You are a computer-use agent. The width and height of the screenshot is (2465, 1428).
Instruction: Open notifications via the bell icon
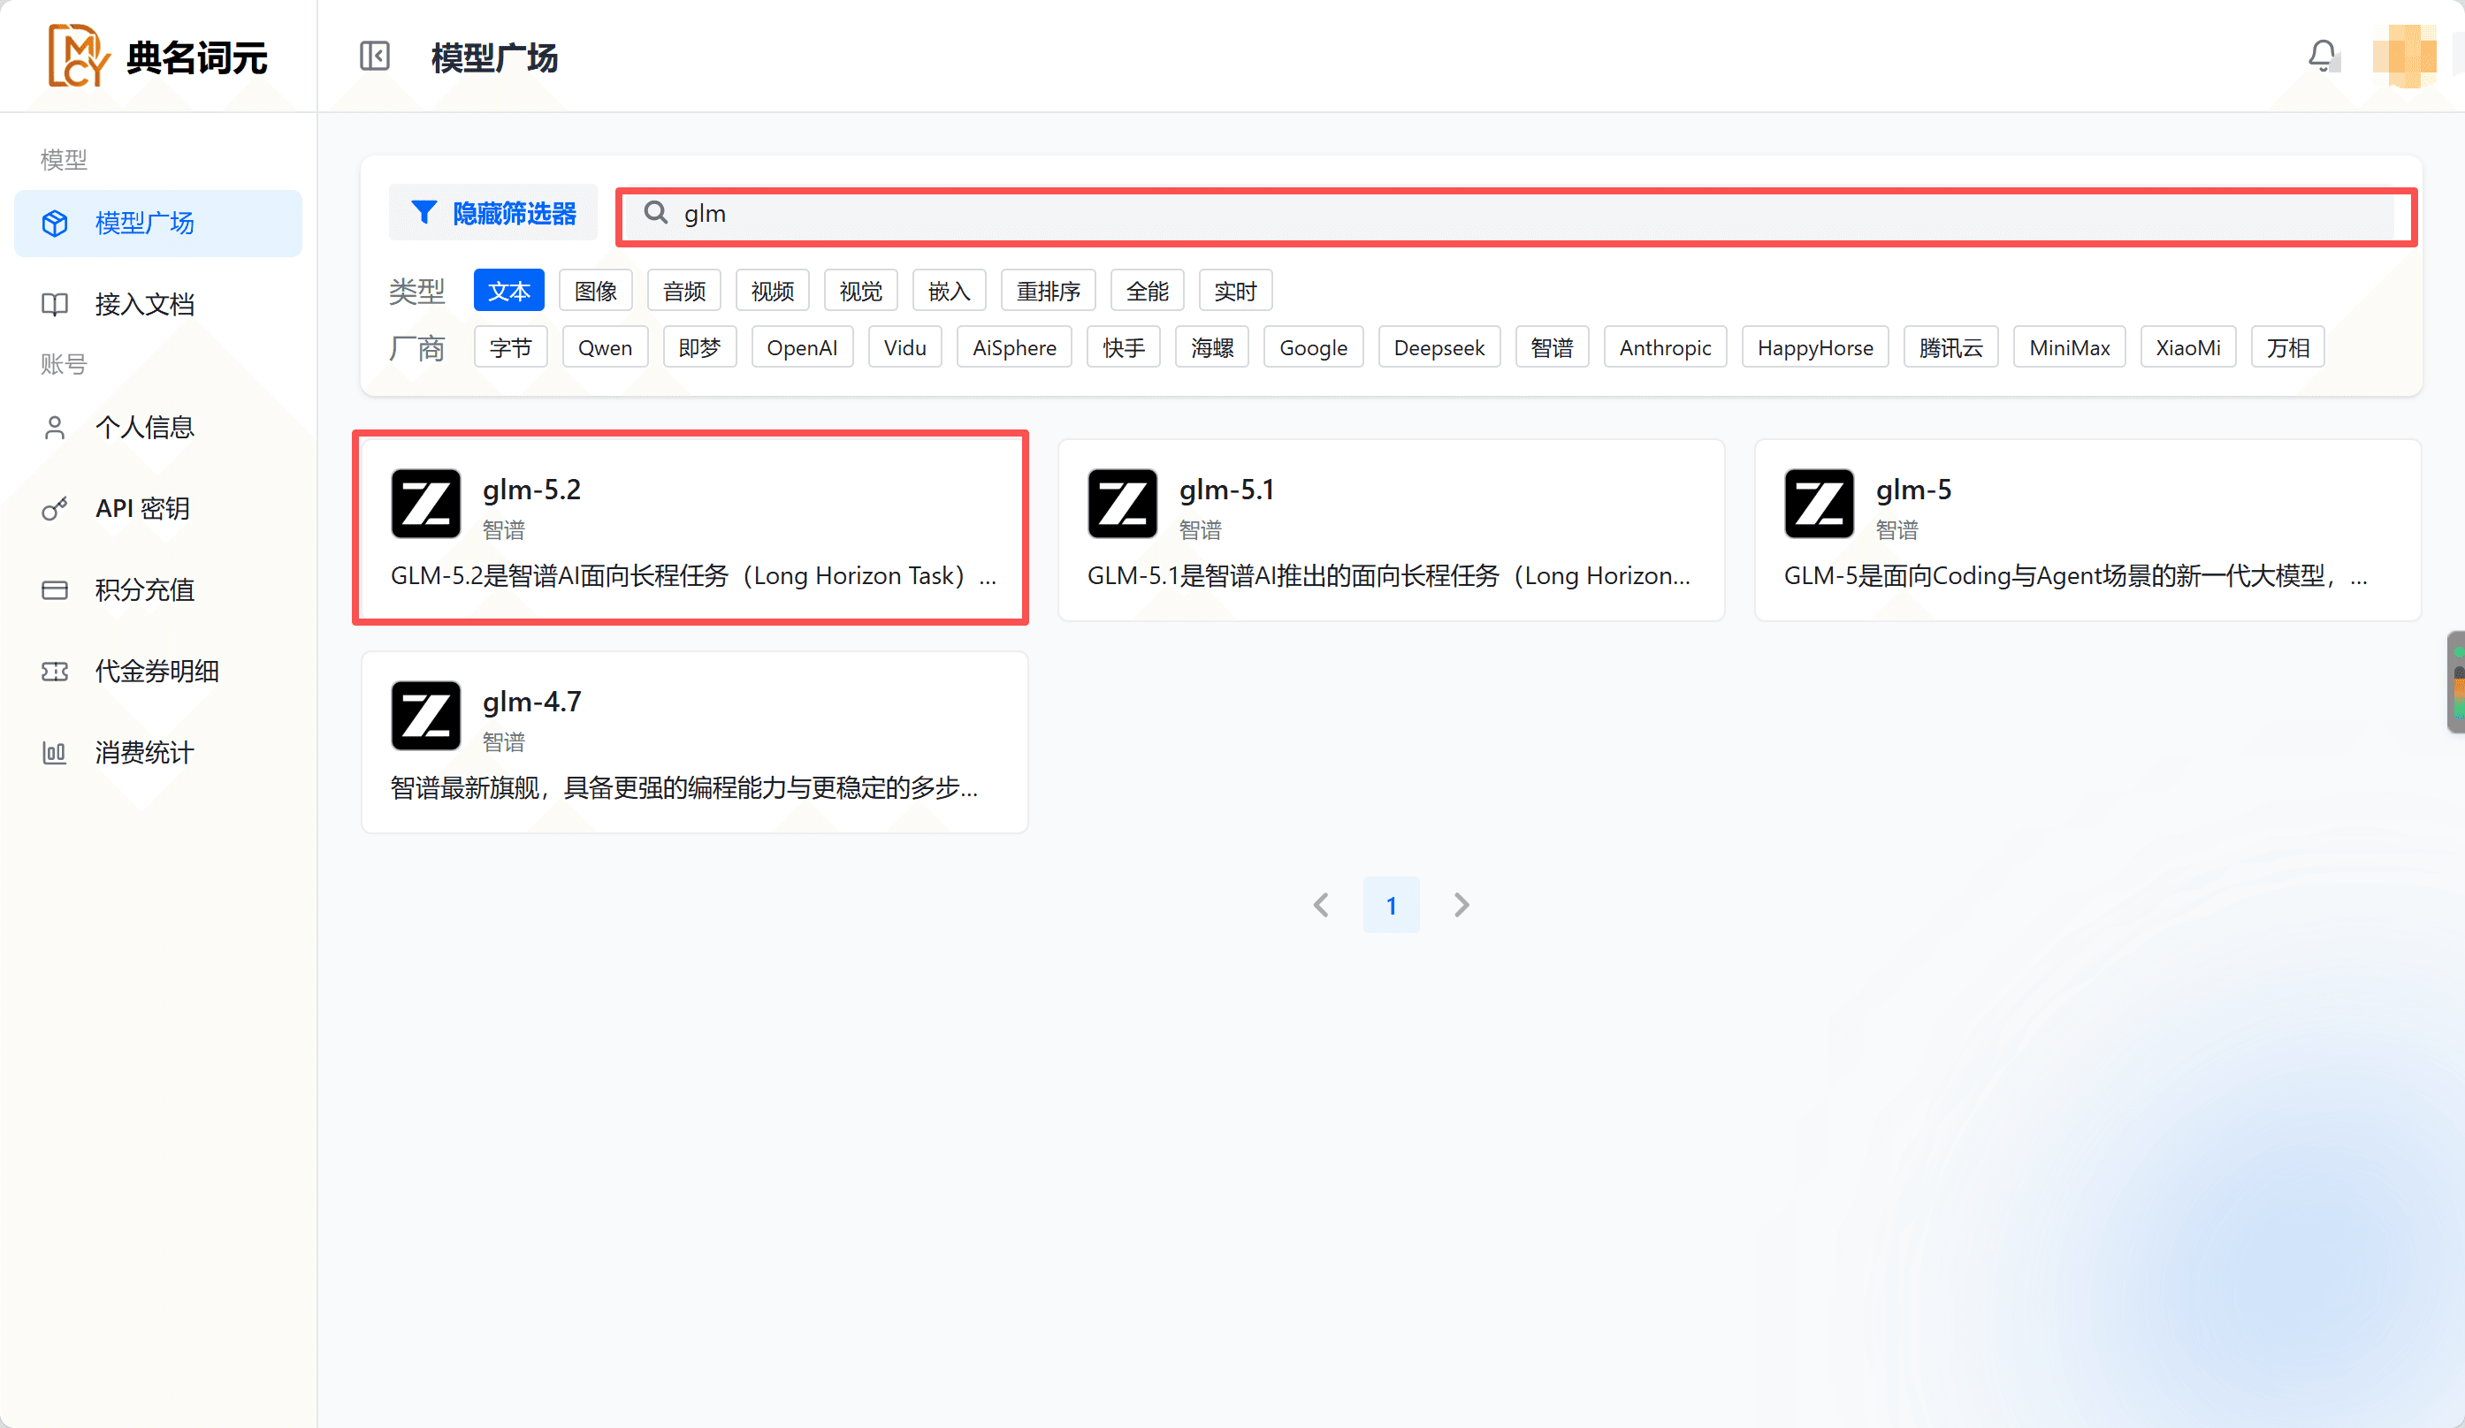pos(2322,56)
